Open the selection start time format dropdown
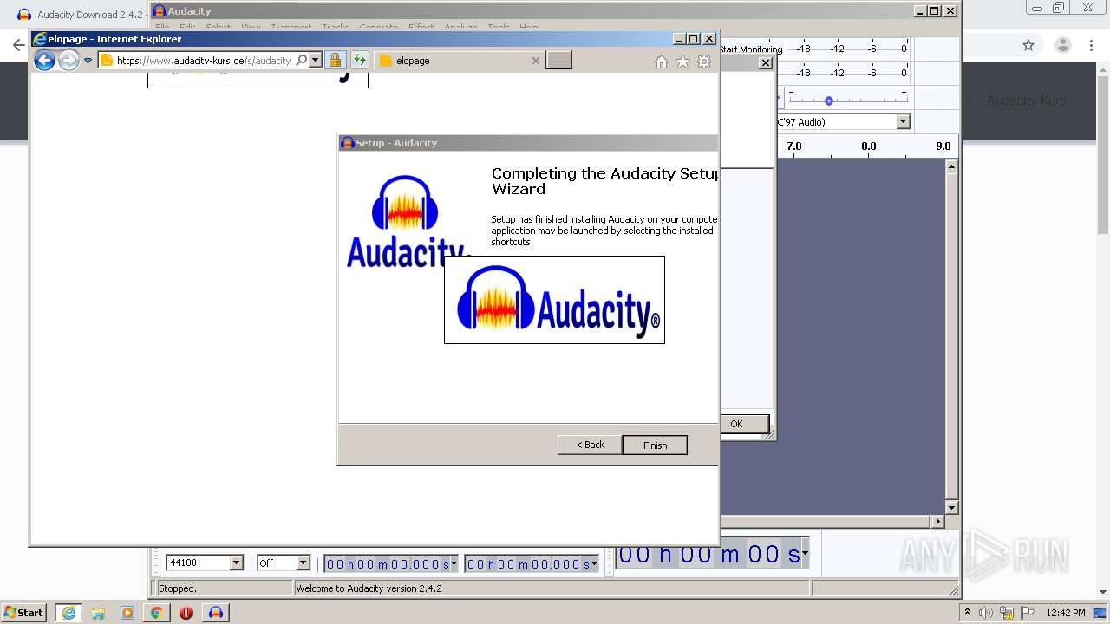Image resolution: width=1110 pixels, height=624 pixels. pyautogui.click(x=454, y=564)
